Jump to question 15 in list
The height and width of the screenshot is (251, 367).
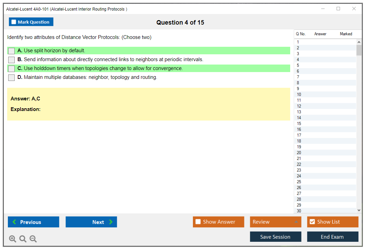coord(299,124)
